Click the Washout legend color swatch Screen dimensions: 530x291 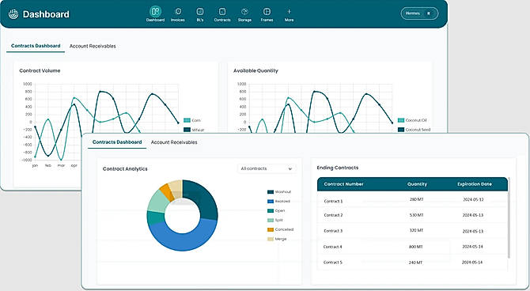(x=271, y=192)
